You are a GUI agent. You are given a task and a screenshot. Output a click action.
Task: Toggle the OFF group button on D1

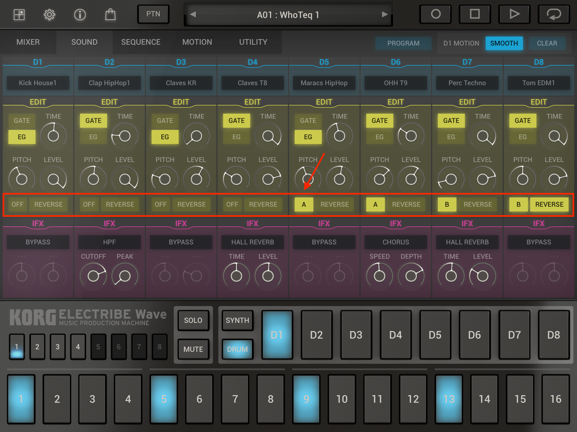(x=17, y=204)
